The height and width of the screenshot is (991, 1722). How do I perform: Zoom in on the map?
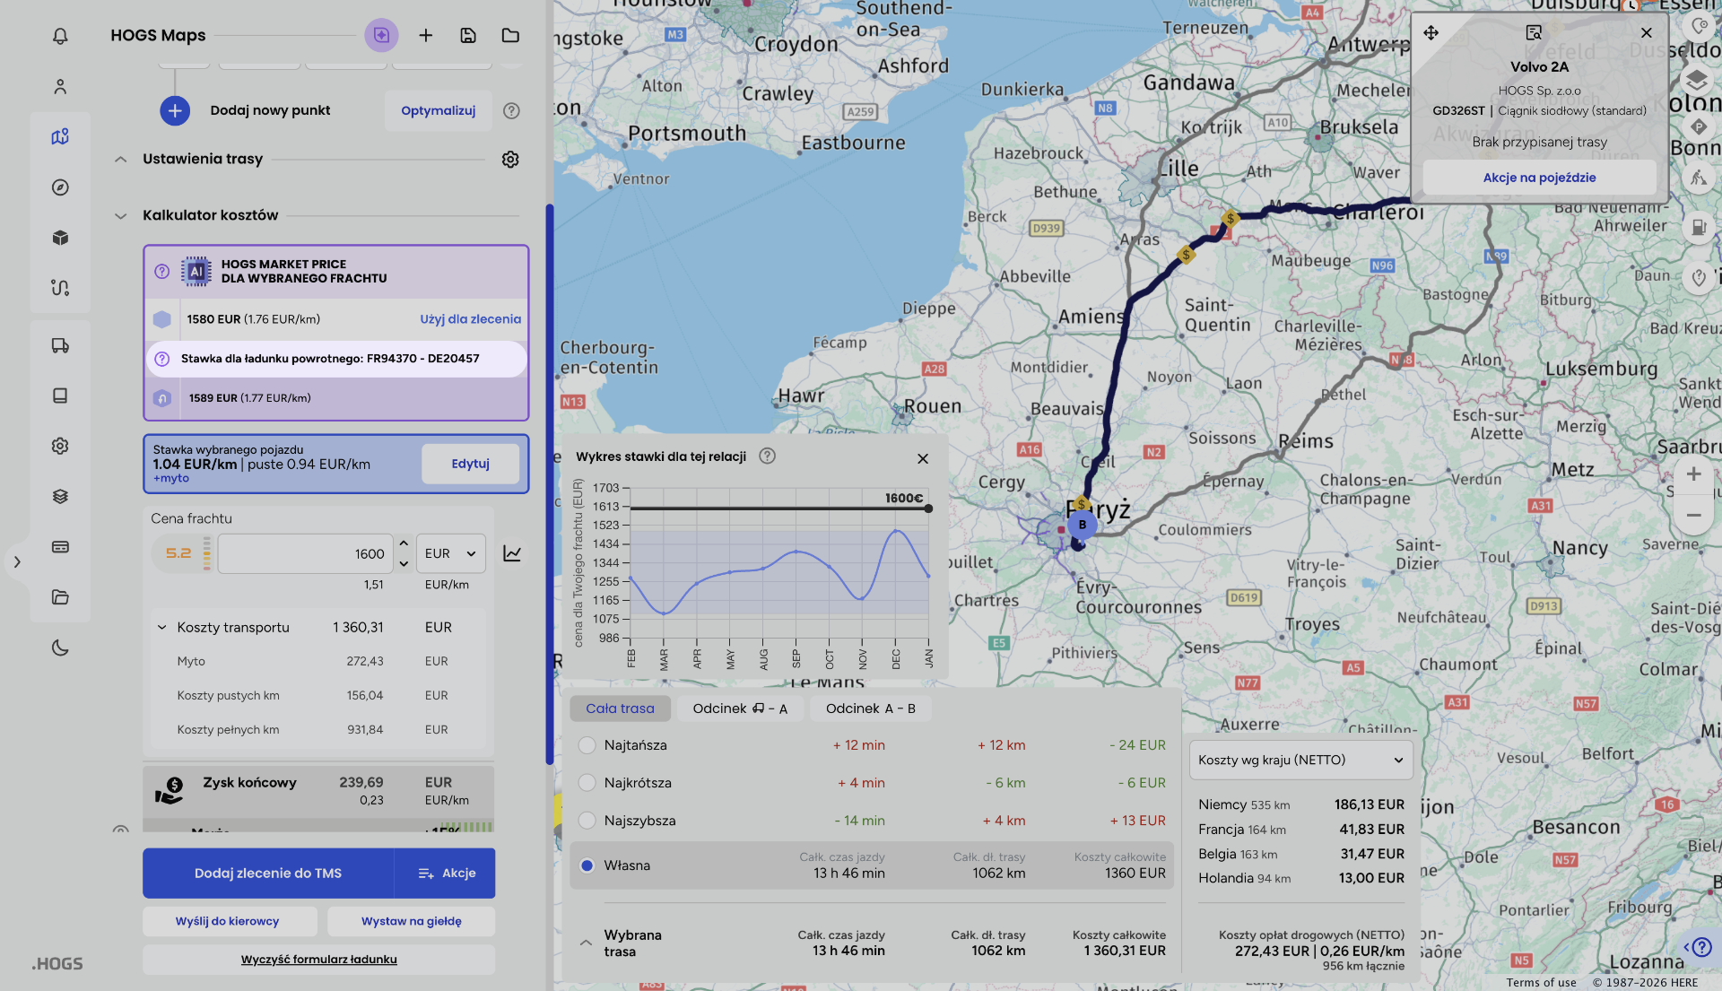pyautogui.click(x=1693, y=474)
